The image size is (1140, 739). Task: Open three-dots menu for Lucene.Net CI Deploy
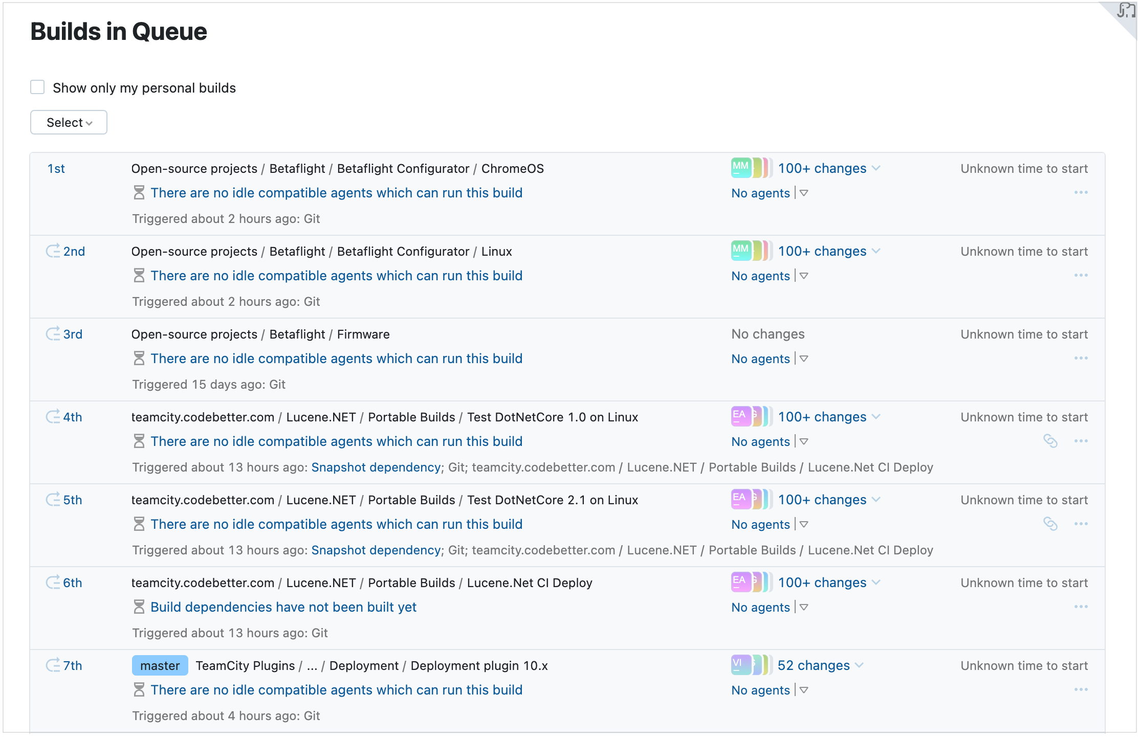pyautogui.click(x=1081, y=607)
